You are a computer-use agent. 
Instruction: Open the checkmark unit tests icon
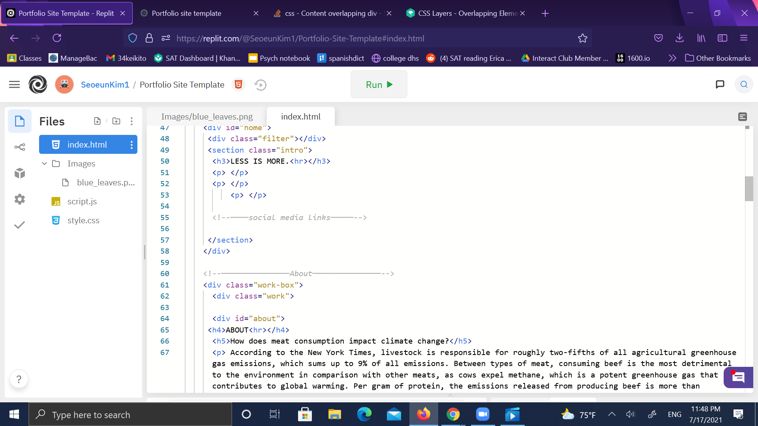[20, 225]
